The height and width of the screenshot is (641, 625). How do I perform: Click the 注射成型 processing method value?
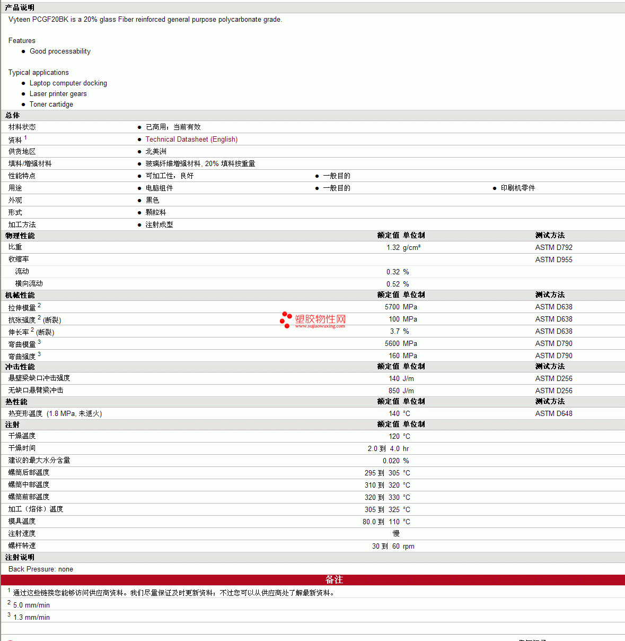tap(160, 224)
